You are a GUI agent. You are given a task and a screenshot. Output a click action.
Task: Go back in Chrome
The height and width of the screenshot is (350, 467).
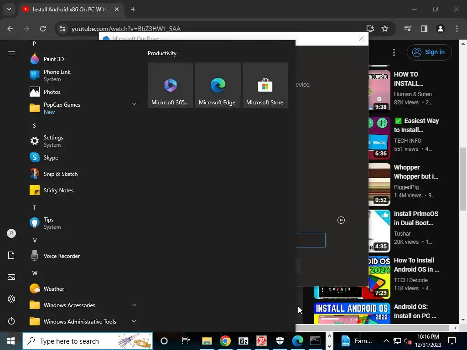(10, 29)
